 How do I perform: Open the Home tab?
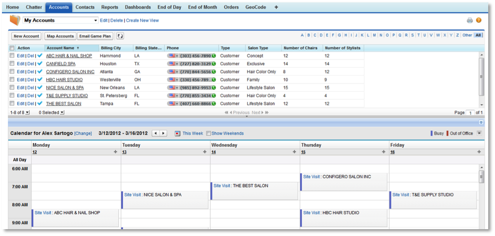click(12, 7)
